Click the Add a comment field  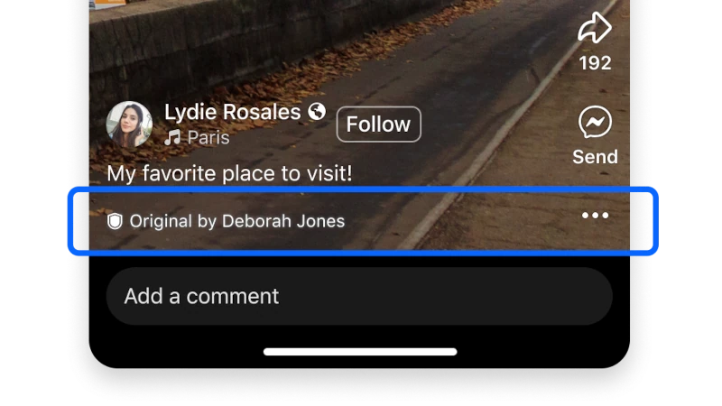coord(359,296)
